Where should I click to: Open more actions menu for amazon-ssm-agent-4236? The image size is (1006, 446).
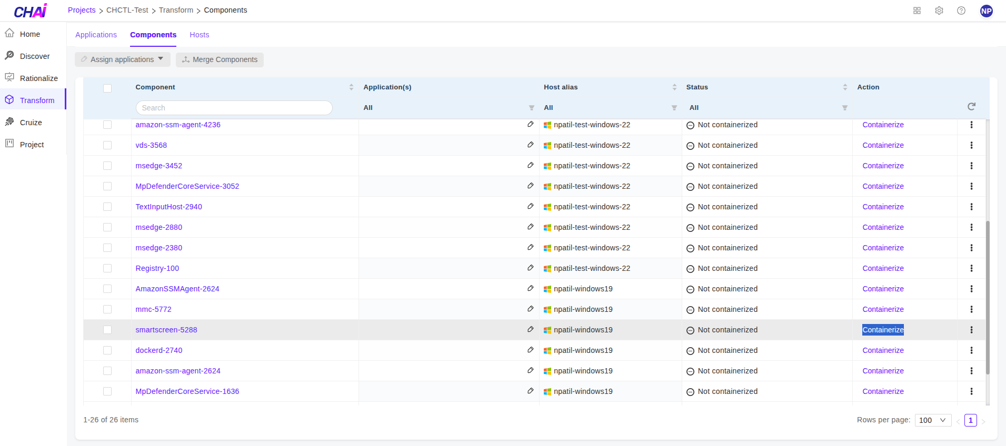(x=971, y=125)
